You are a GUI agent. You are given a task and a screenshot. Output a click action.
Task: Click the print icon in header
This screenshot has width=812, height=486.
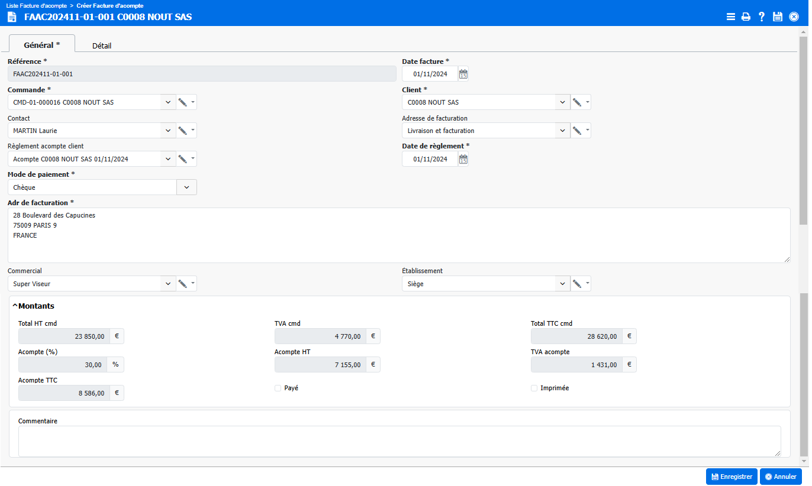(746, 17)
